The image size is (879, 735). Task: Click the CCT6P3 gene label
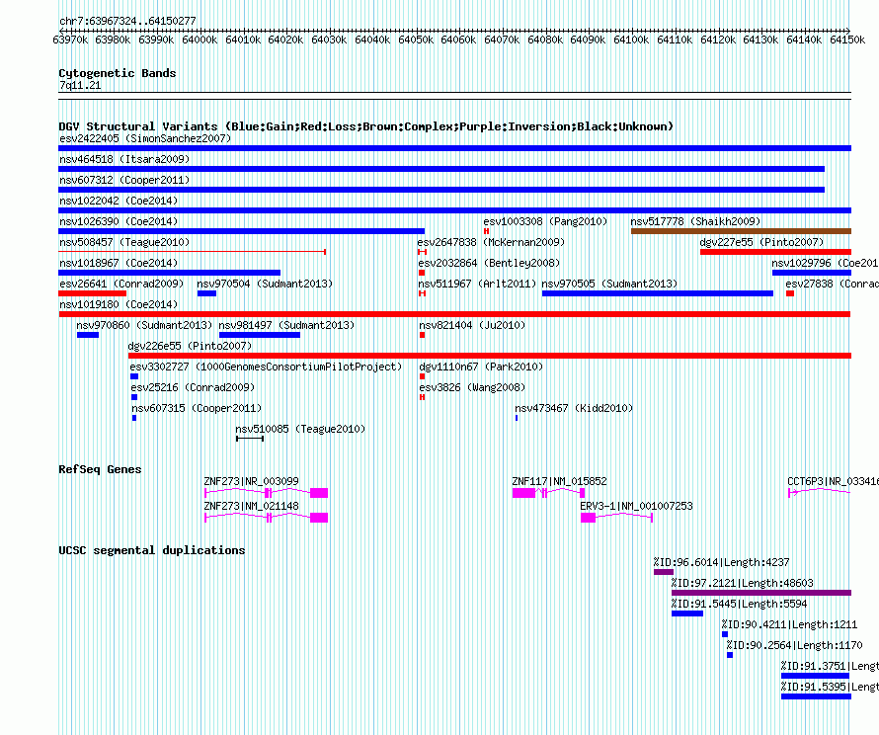[833, 481]
